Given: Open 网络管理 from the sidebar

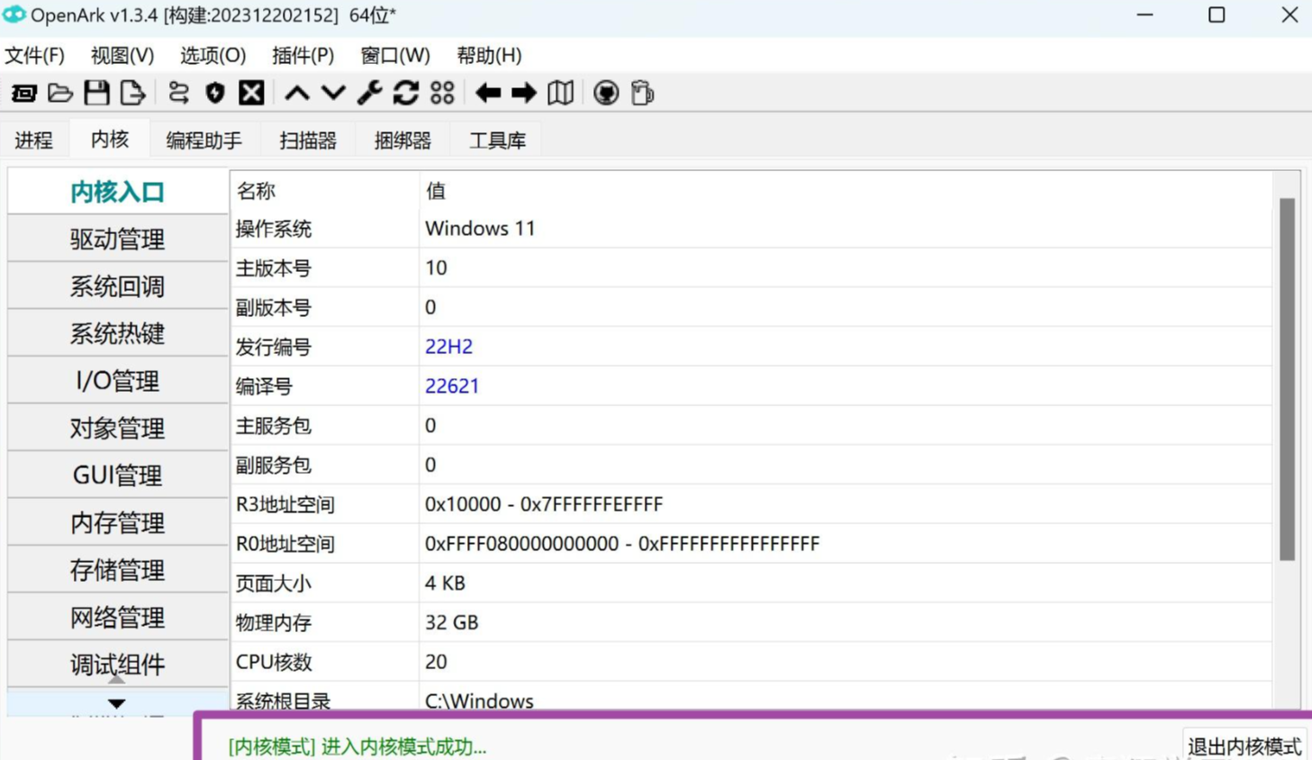Looking at the screenshot, I should click(x=117, y=618).
